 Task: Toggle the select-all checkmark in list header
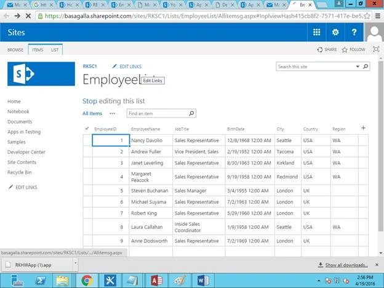(x=87, y=129)
